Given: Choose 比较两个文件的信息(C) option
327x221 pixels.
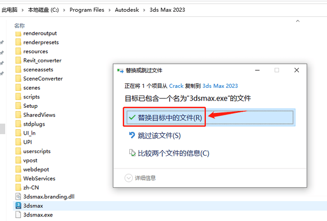Looking at the screenshot, I should pos(174,153).
